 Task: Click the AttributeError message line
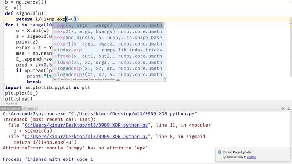pos(75,148)
